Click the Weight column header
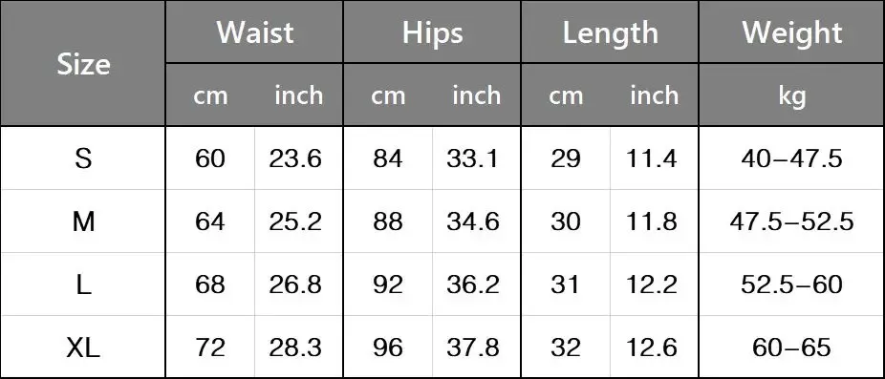Screen dimensions: 885x379 tap(792, 32)
